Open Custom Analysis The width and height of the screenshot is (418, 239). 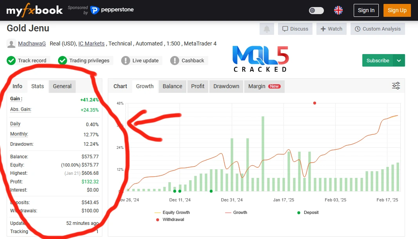coord(378,29)
